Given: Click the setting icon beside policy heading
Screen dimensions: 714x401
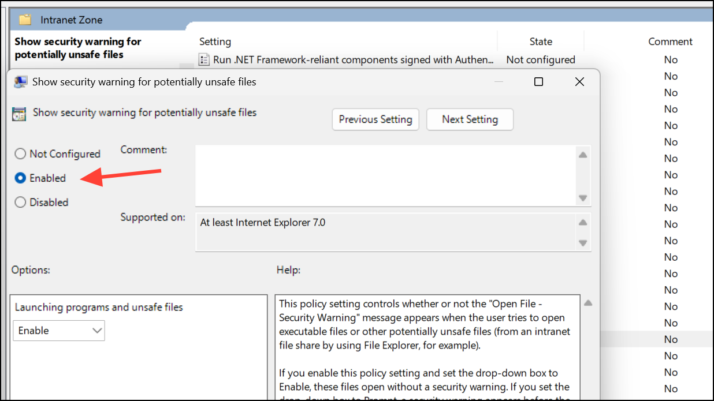Looking at the screenshot, I should click(19, 114).
